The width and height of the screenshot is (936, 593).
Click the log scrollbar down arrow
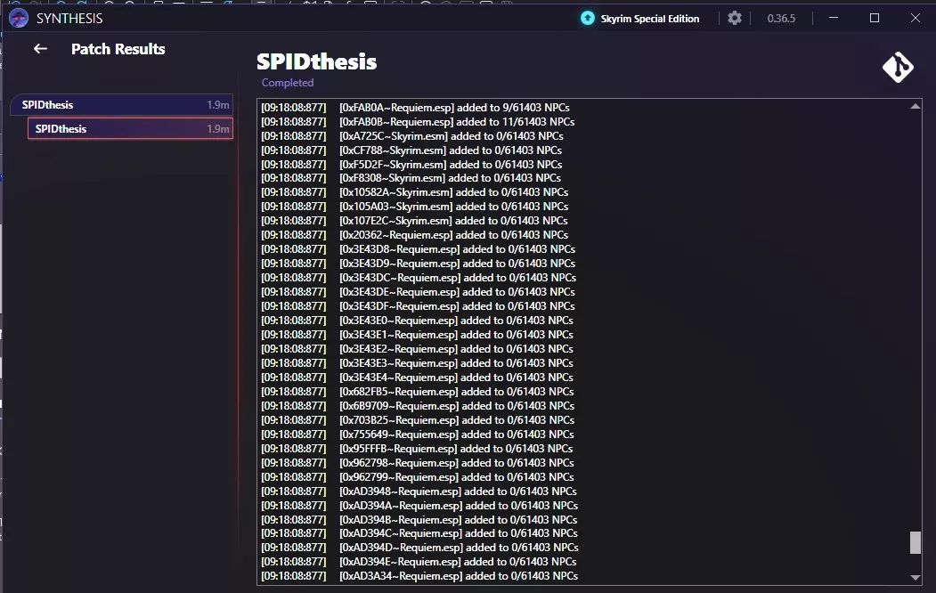pos(916,577)
